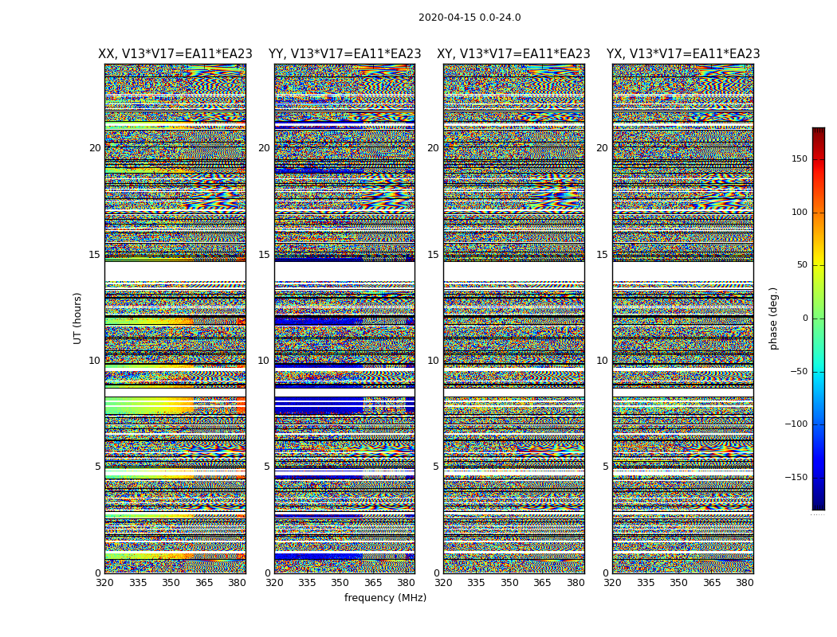Click the 150 tick on colorbar
Screen dimensions: 837x637
pos(800,158)
